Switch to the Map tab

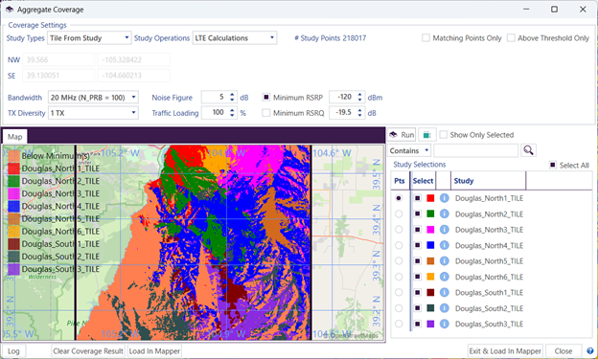(15, 137)
